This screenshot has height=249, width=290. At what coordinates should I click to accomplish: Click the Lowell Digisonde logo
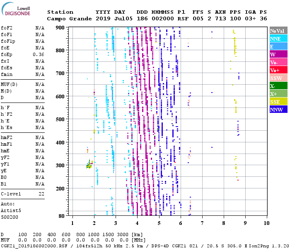point(16,9)
